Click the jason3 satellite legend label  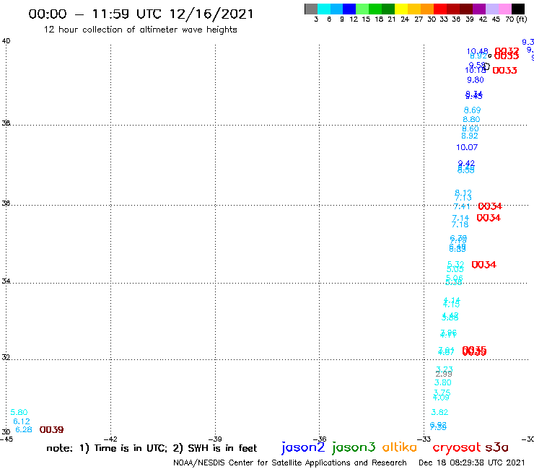point(354,448)
